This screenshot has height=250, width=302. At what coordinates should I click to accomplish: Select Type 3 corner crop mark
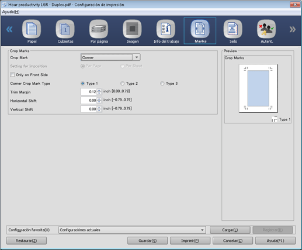point(162,84)
